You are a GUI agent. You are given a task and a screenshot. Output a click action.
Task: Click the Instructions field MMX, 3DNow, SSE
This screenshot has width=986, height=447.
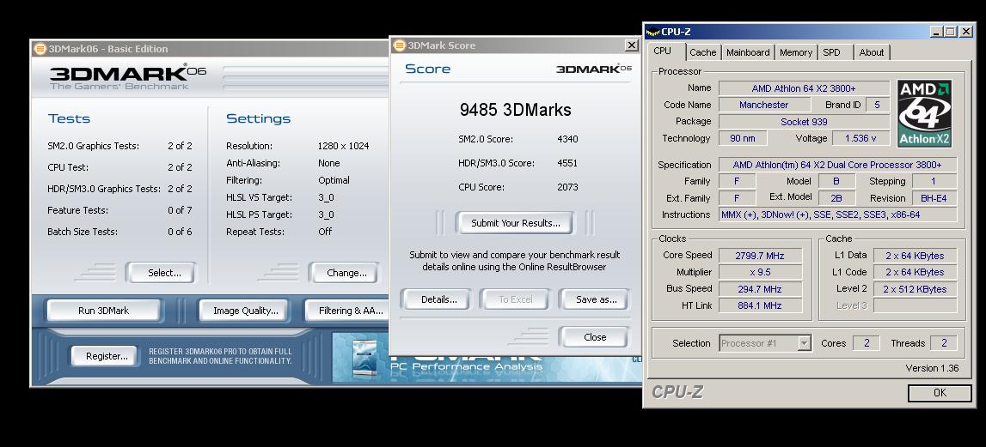click(x=837, y=214)
